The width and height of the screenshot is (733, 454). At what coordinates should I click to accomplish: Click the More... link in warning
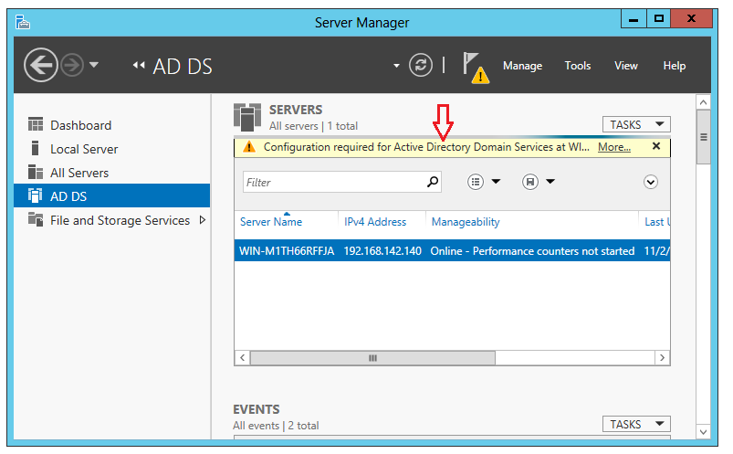[x=614, y=147]
